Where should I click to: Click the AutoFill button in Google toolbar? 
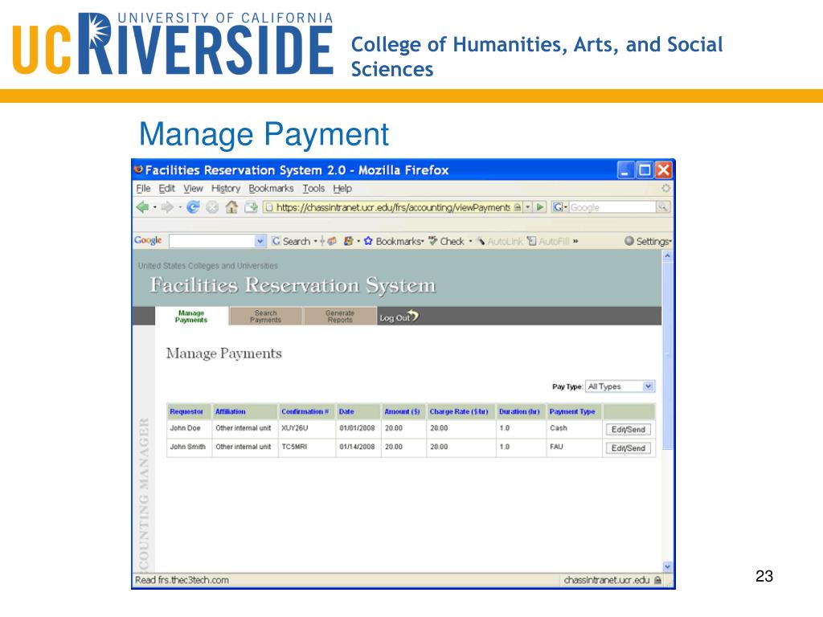(x=548, y=241)
